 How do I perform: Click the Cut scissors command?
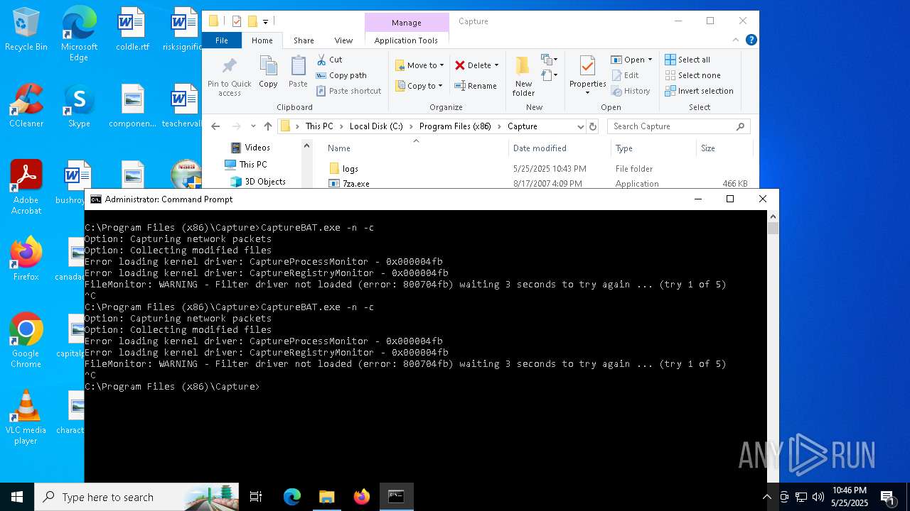click(329, 60)
